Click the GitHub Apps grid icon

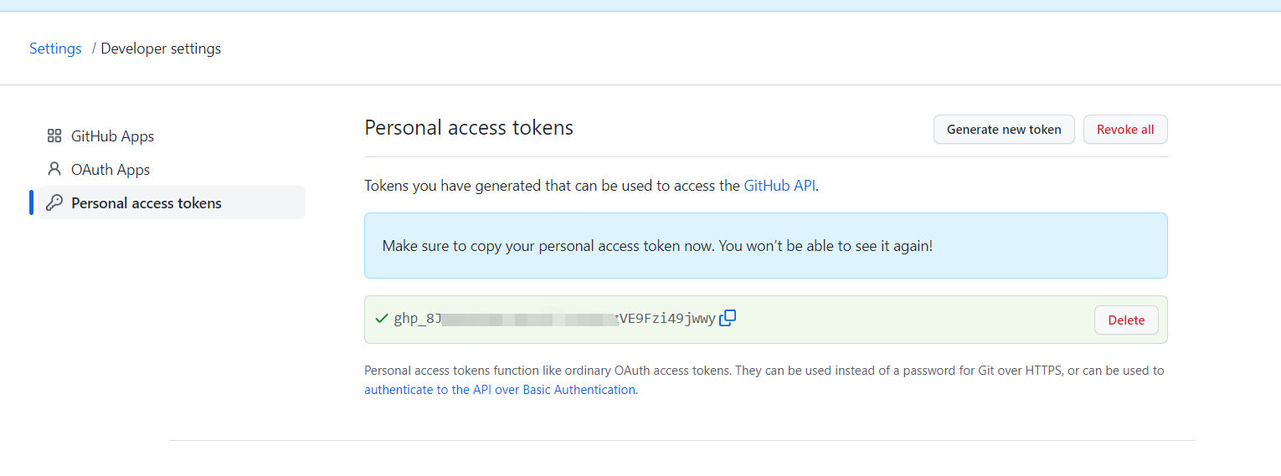click(54, 136)
